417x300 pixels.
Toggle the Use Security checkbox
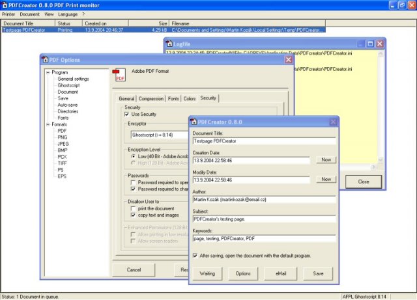coord(126,114)
